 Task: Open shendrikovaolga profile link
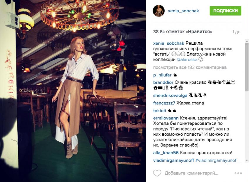pyautogui.click(x=170, y=96)
